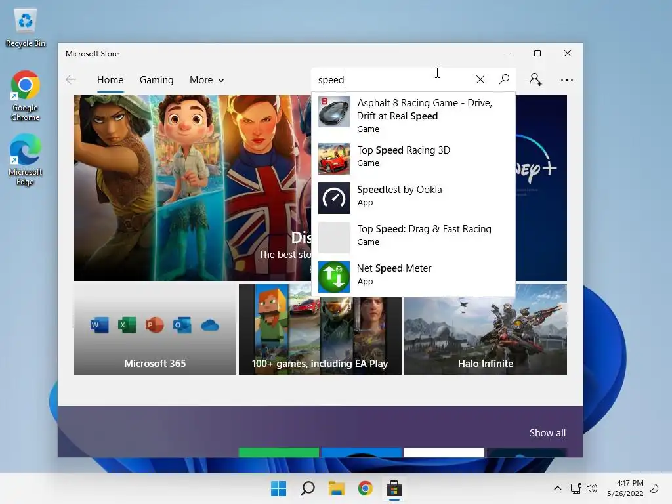Click the Speedtest by Ookla gauge icon

[334, 198]
